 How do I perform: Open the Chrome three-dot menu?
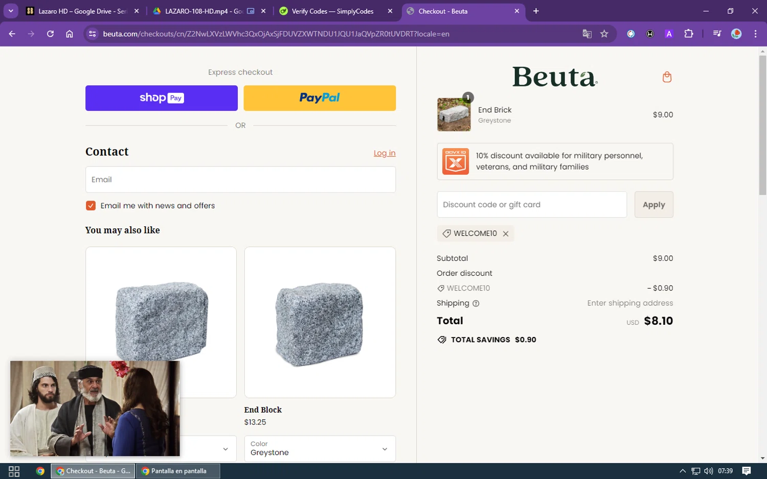tap(755, 34)
